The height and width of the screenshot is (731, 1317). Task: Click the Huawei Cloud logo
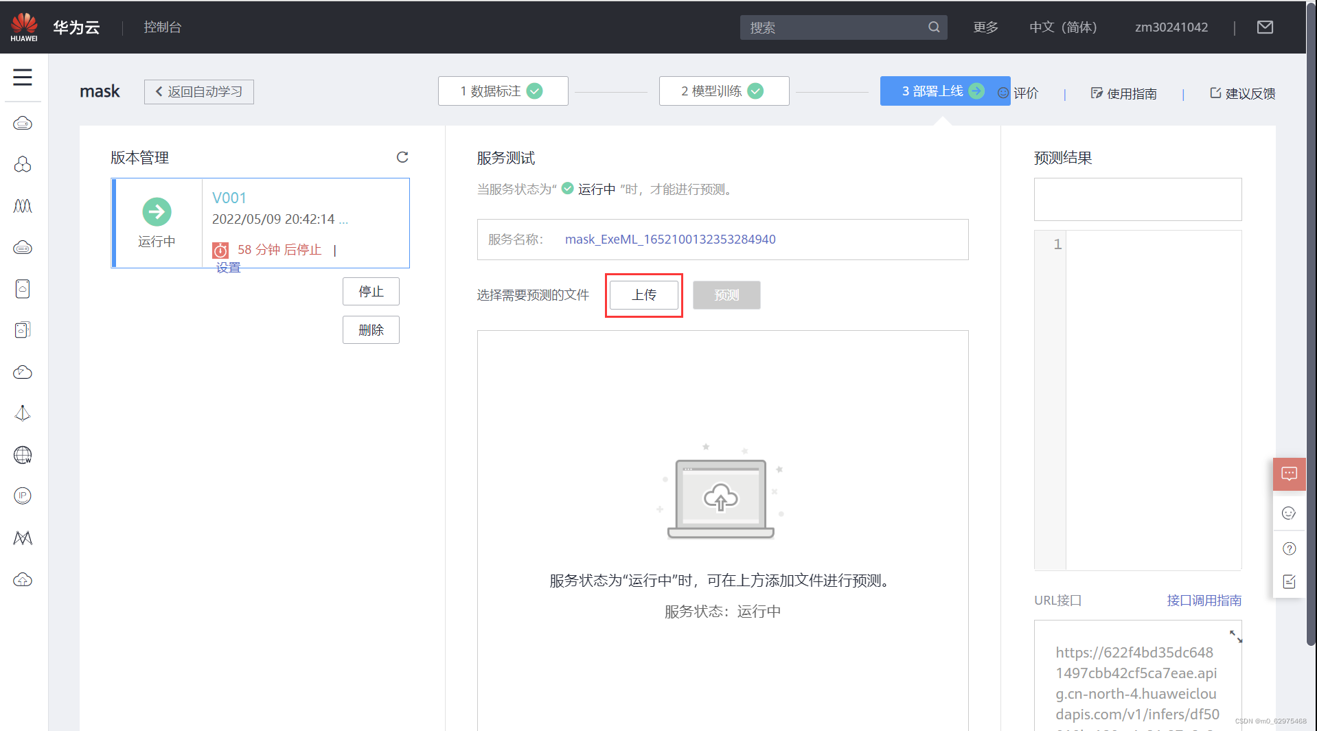point(24,27)
